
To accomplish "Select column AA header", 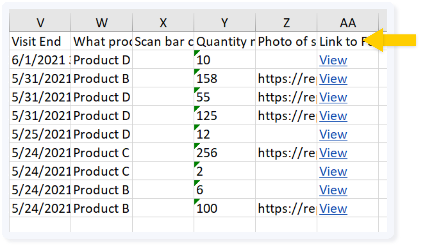I will tap(348, 23).
